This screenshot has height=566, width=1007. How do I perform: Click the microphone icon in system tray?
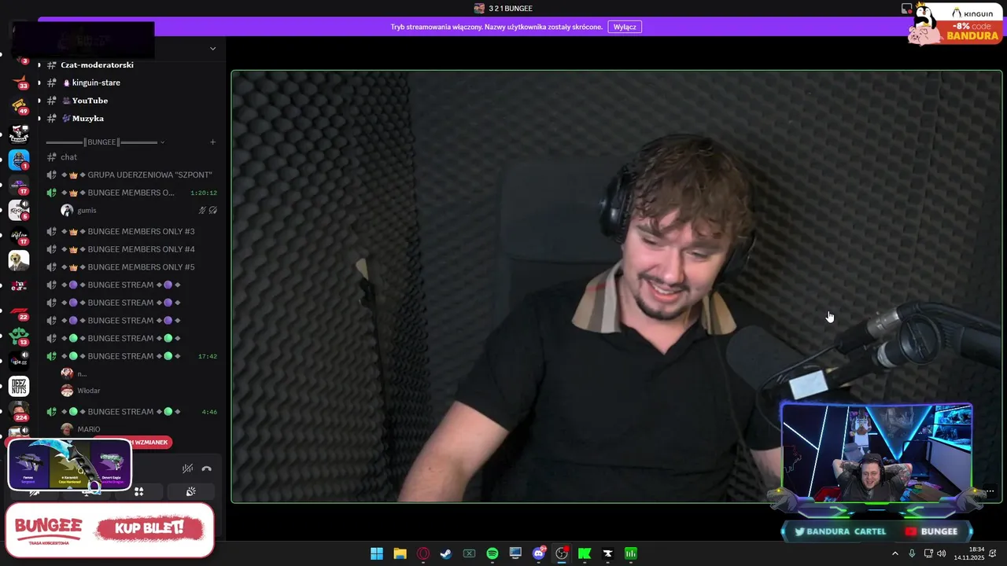coord(912,553)
